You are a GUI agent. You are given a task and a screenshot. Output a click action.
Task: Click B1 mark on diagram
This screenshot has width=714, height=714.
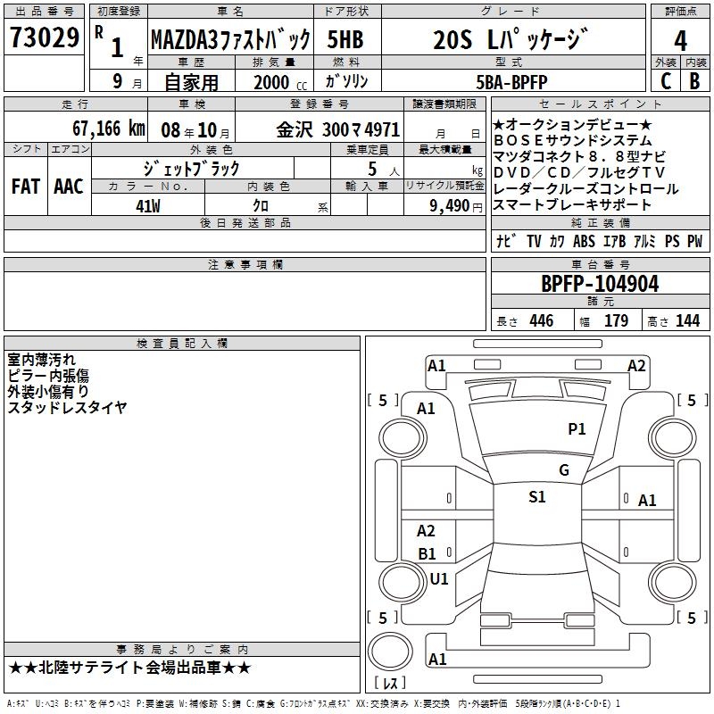(427, 553)
